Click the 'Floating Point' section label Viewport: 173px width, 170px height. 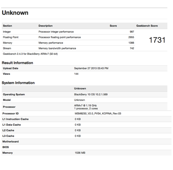[11, 37]
